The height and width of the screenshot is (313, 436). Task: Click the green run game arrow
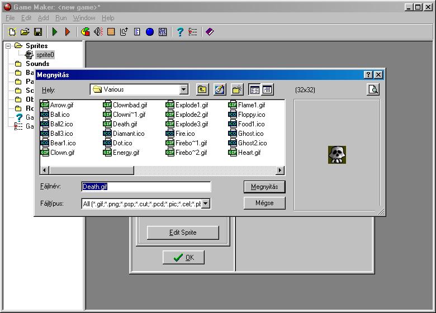pyautogui.click(x=55, y=32)
